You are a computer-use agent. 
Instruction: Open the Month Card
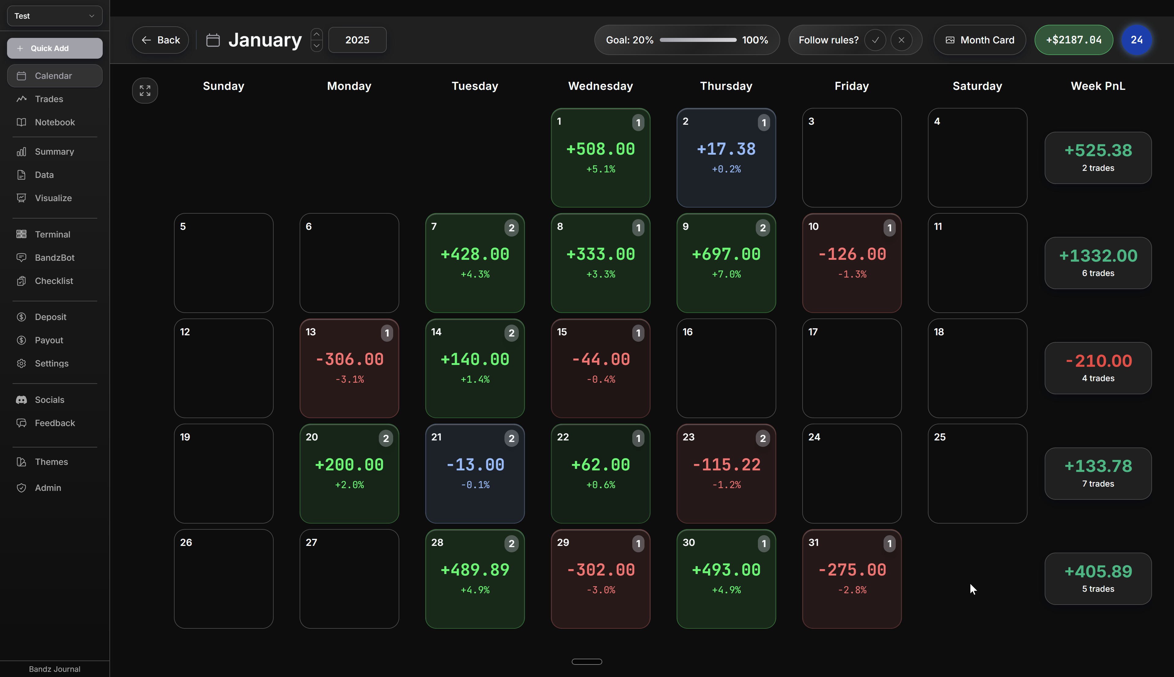tap(980, 40)
